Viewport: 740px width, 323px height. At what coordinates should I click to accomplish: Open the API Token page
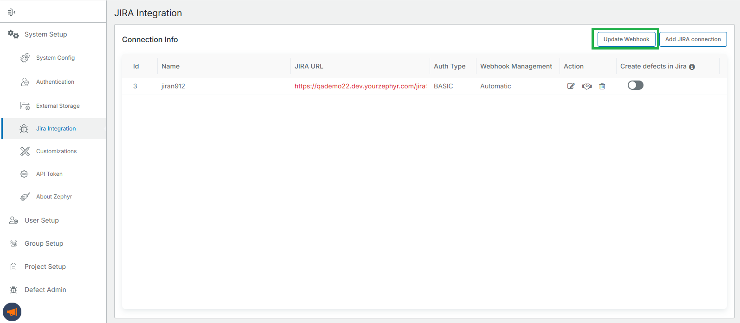(x=49, y=174)
